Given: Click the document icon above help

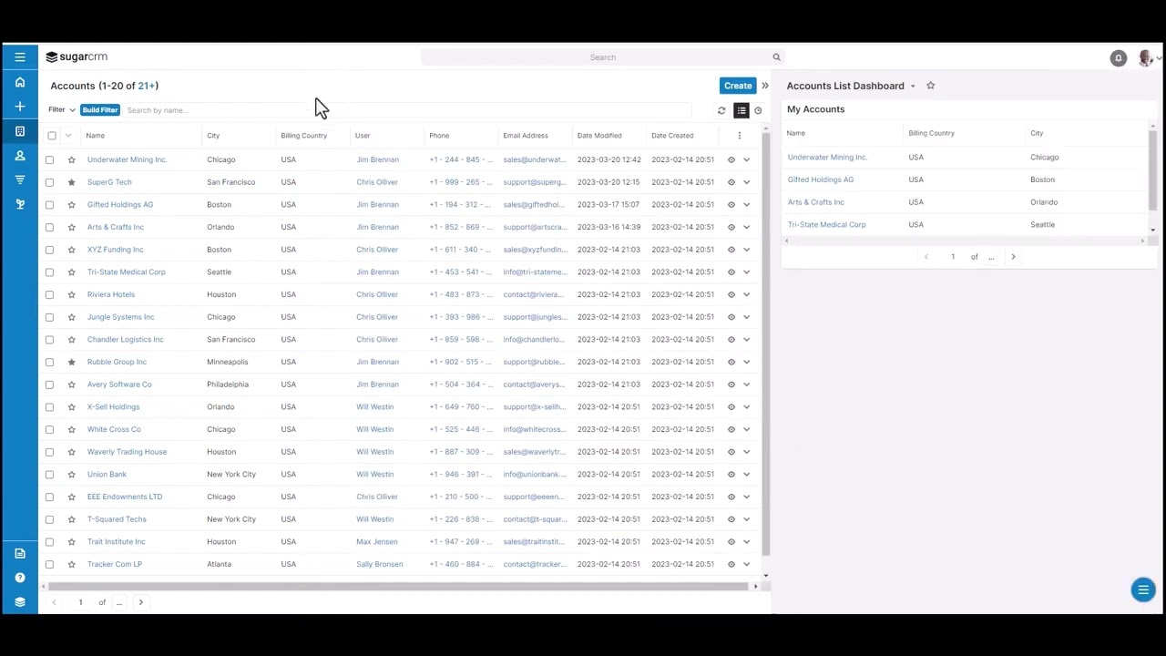Looking at the screenshot, I should pos(20,553).
